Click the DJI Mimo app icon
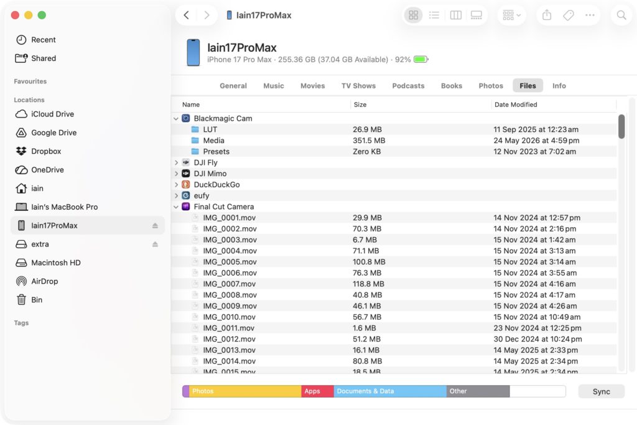 pos(185,174)
